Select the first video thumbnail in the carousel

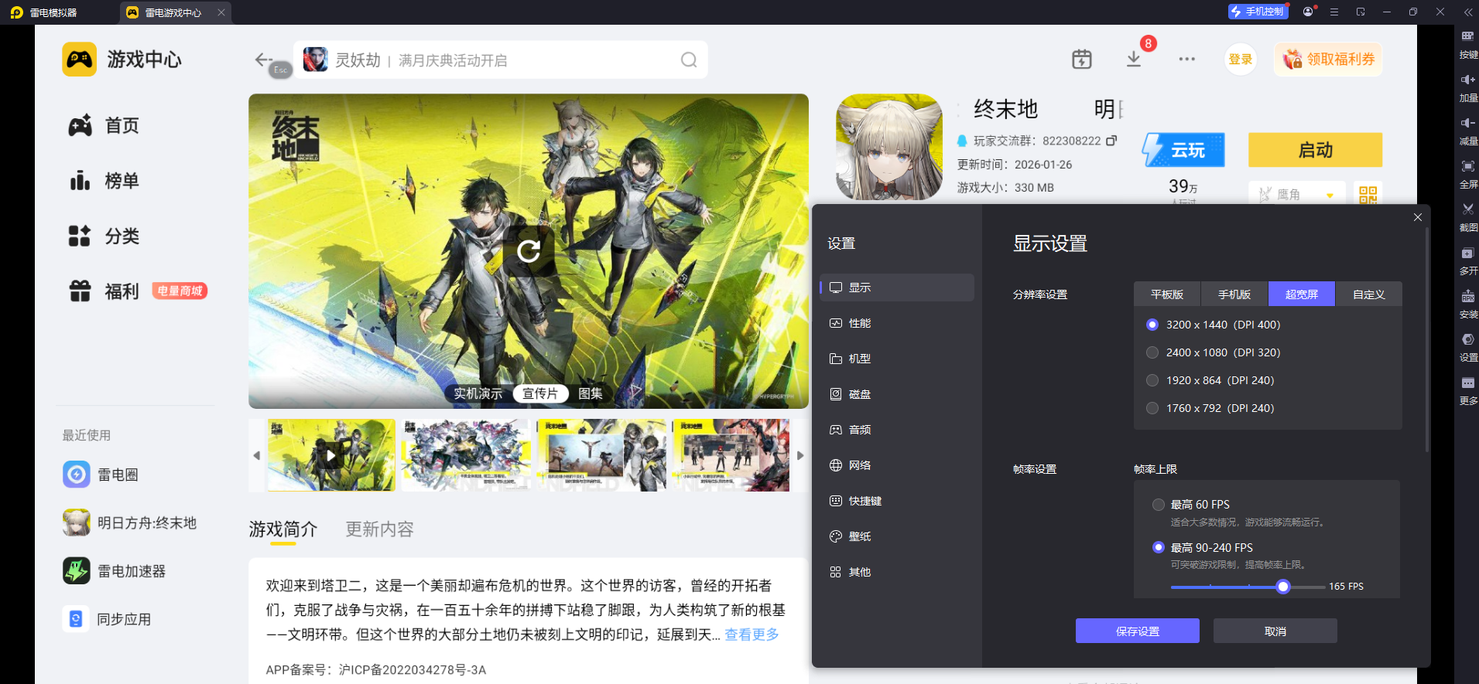coord(331,455)
